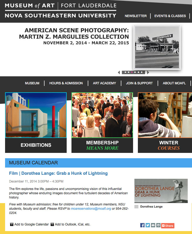Click Google Calendar icon beside Add link
192x234 pixels.
click(12, 224)
